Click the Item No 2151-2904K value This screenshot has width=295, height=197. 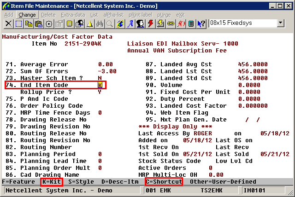(83, 44)
